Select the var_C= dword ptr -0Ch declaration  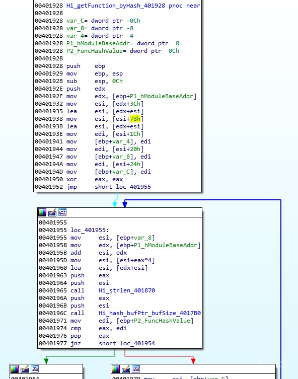coord(103,21)
